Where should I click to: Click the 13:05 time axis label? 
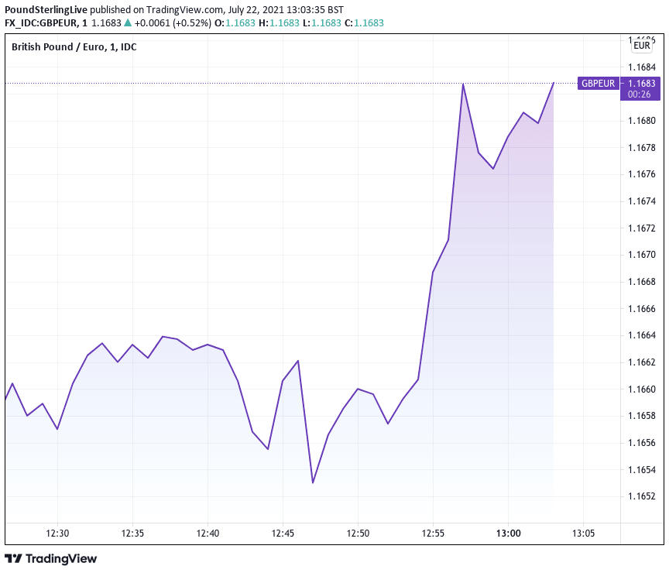tap(583, 534)
